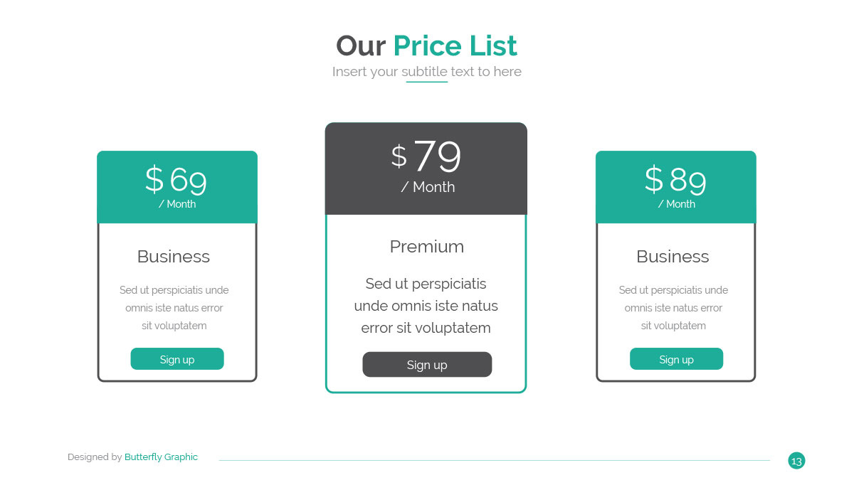Viewport: 854px width, 480px height.
Task: Click the dollar sign in the $79 header
Action: click(399, 156)
